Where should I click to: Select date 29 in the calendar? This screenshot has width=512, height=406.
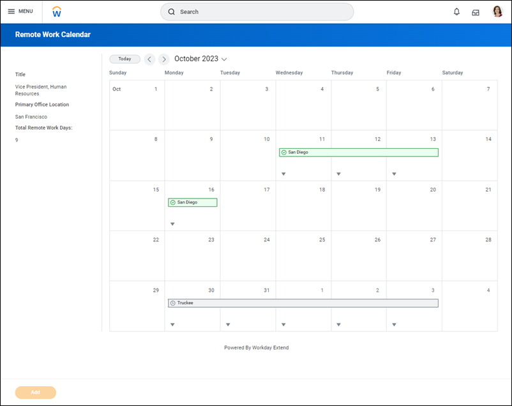pos(137,306)
